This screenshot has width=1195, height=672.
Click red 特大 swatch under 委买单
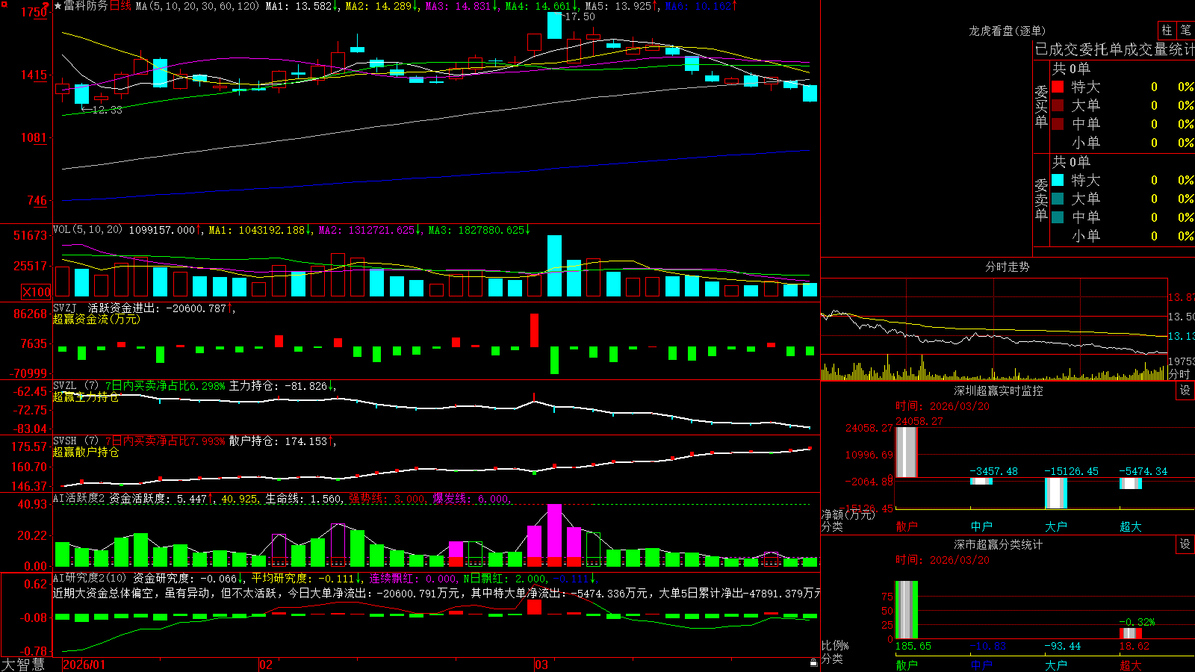[x=1058, y=87]
